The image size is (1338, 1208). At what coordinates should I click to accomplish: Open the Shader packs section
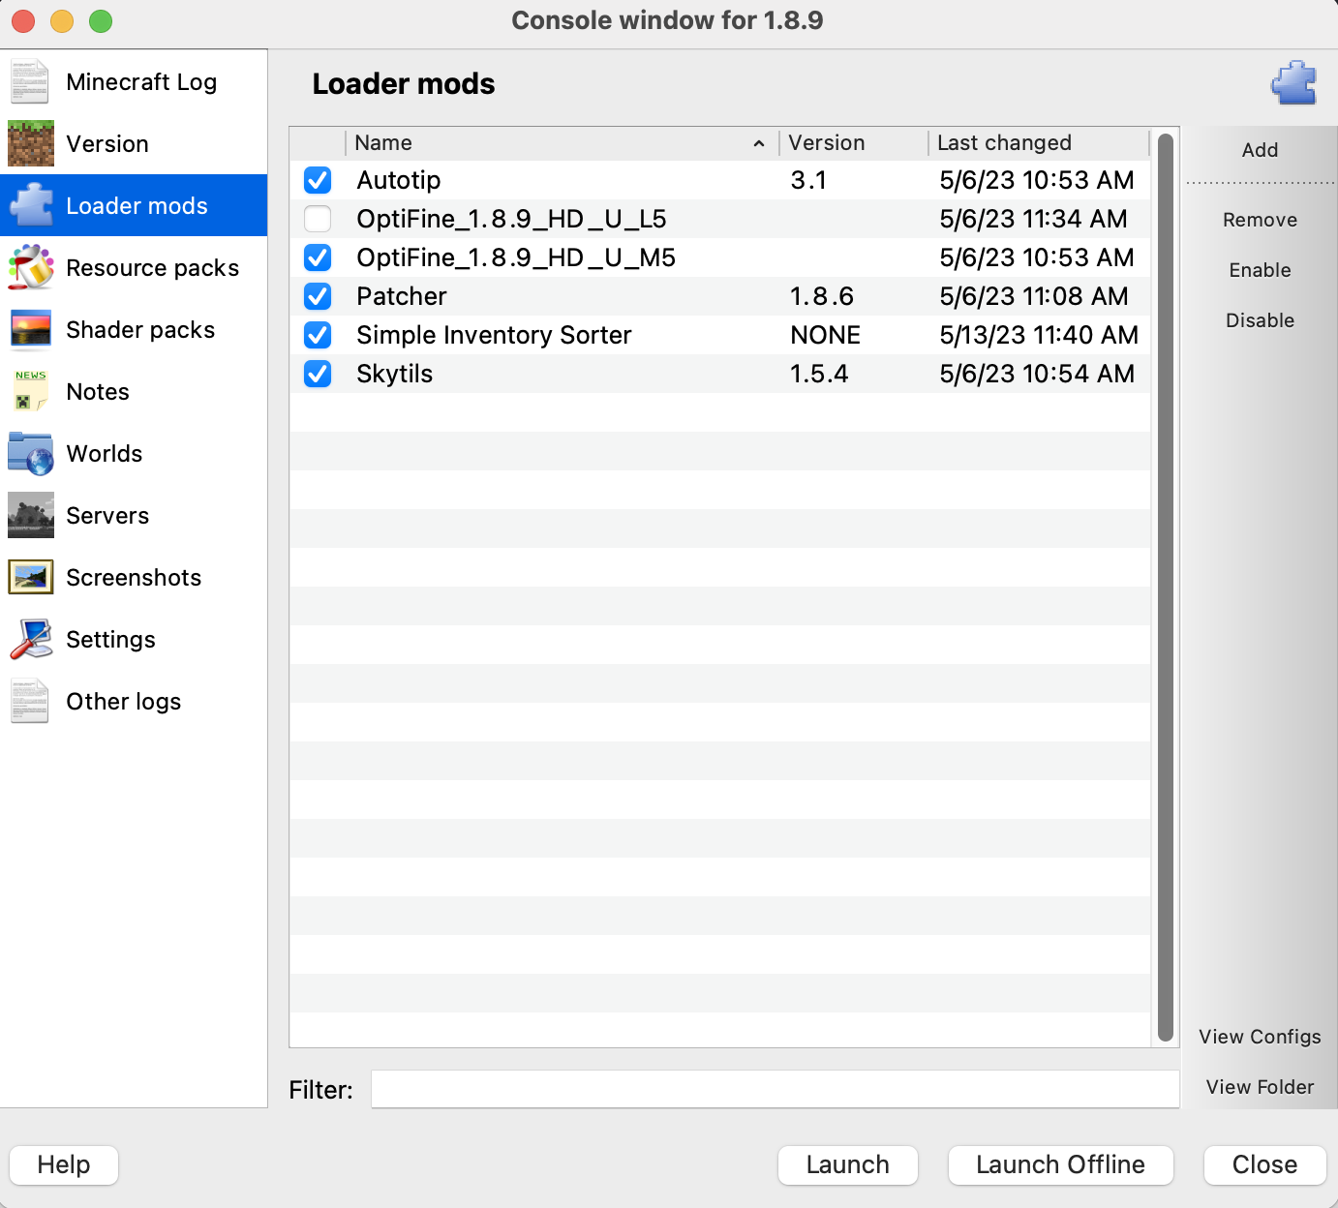(140, 329)
